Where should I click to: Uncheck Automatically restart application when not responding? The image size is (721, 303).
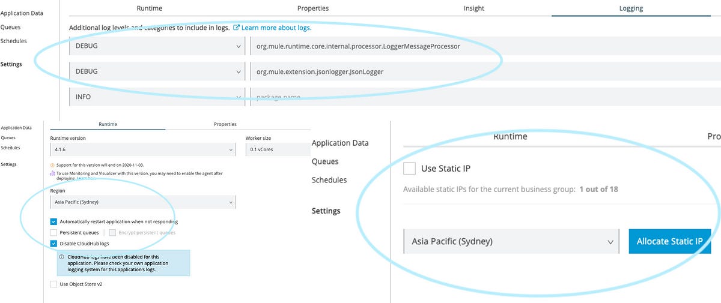tap(54, 221)
